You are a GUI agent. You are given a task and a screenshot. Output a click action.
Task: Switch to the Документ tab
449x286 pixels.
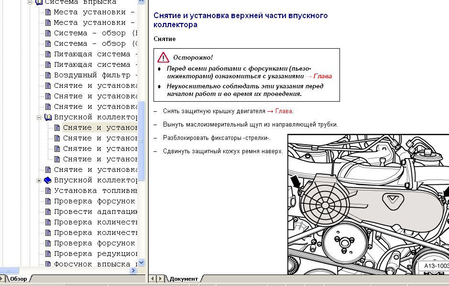(184, 279)
